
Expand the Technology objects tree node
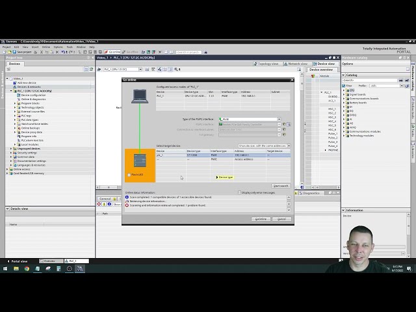[x=15, y=107]
